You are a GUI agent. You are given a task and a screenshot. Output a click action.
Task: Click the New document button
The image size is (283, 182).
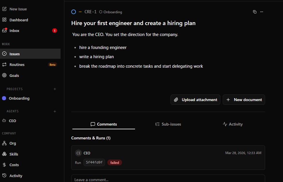coord(244,100)
